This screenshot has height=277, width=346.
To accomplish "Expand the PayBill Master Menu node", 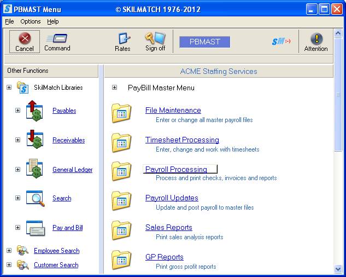I will 114,88.
